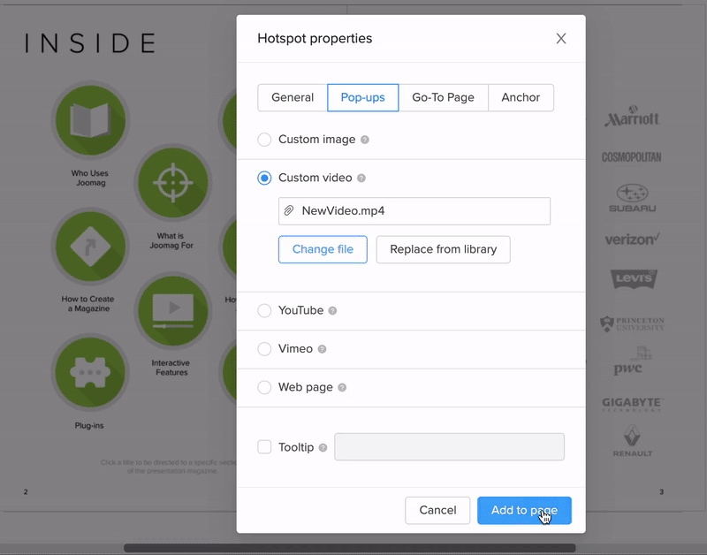Switch to the Anchor tab

tap(521, 98)
